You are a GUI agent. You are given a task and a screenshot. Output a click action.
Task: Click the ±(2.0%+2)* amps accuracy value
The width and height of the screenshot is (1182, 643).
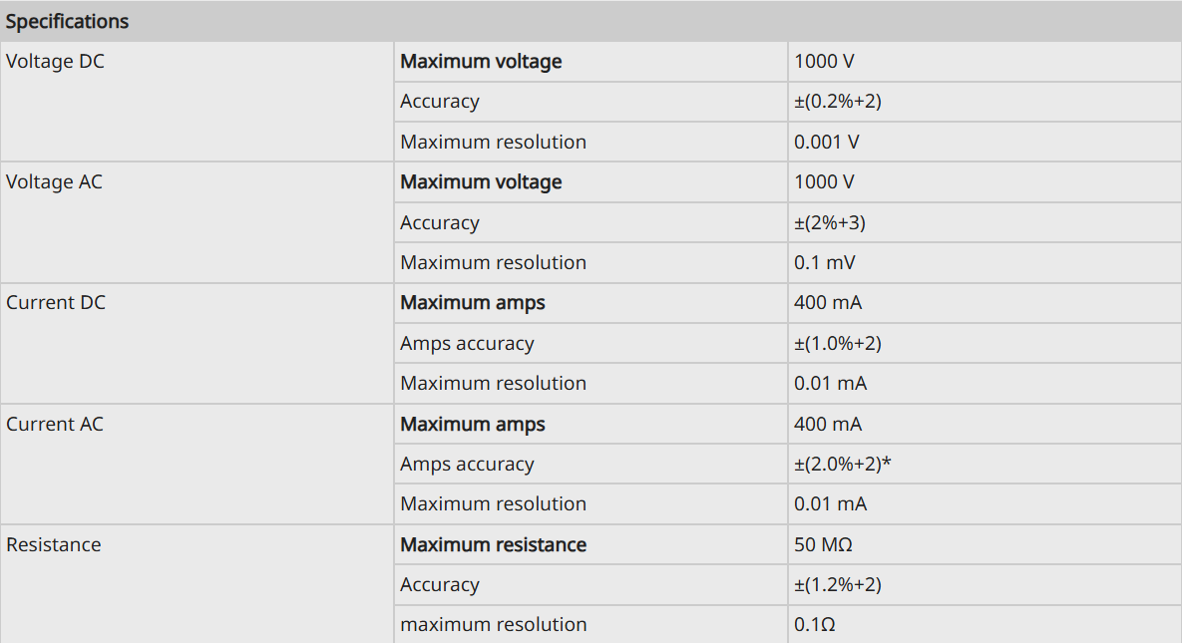[842, 464]
